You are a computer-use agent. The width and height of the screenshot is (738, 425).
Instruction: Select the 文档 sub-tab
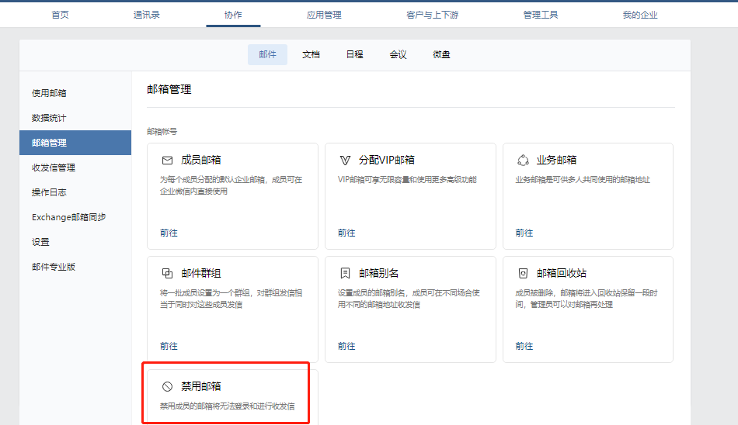311,54
